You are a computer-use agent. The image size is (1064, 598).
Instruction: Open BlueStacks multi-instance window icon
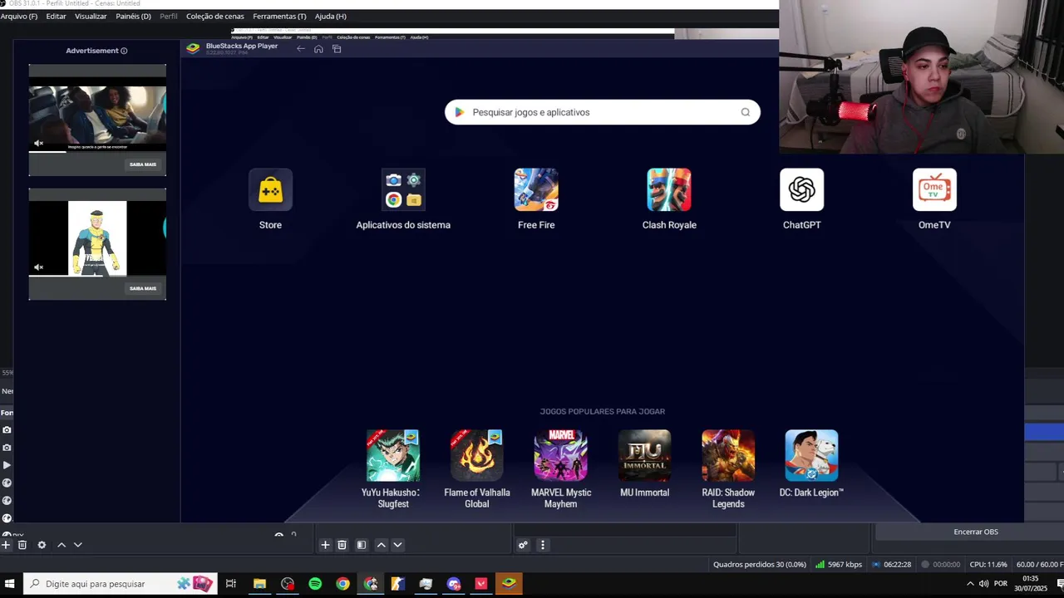(337, 49)
